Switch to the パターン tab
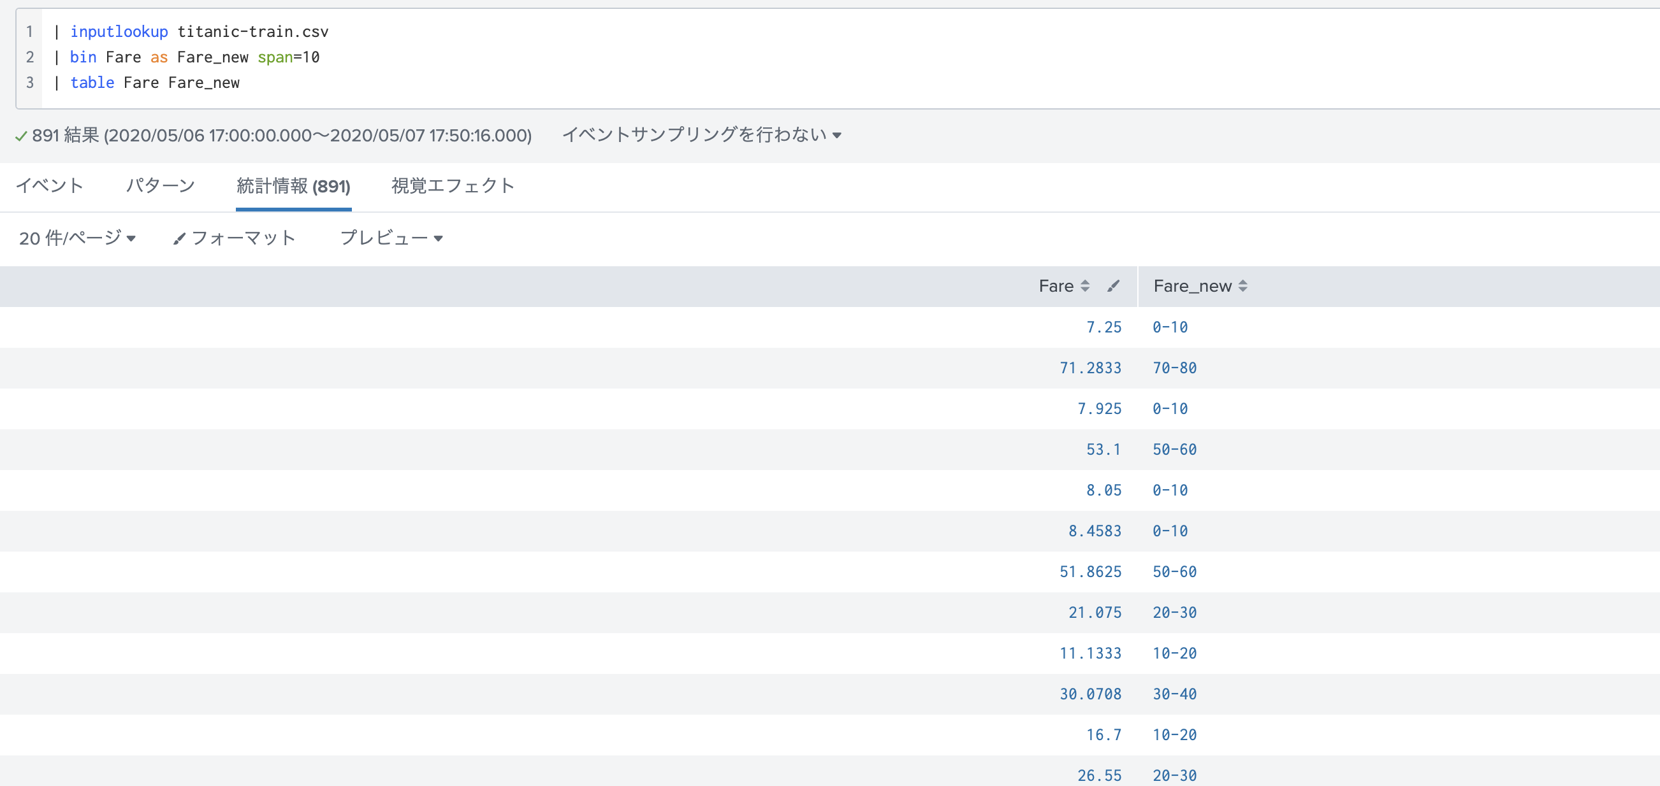 [x=160, y=186]
